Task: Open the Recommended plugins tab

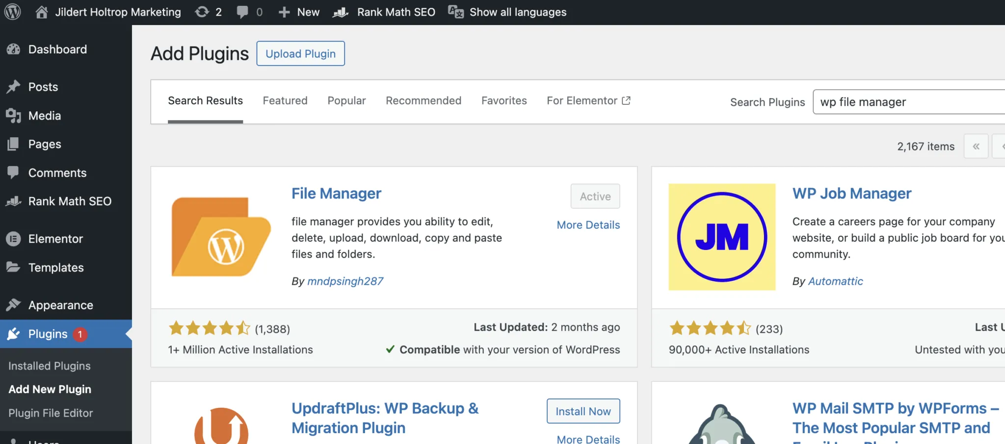Action: point(423,100)
